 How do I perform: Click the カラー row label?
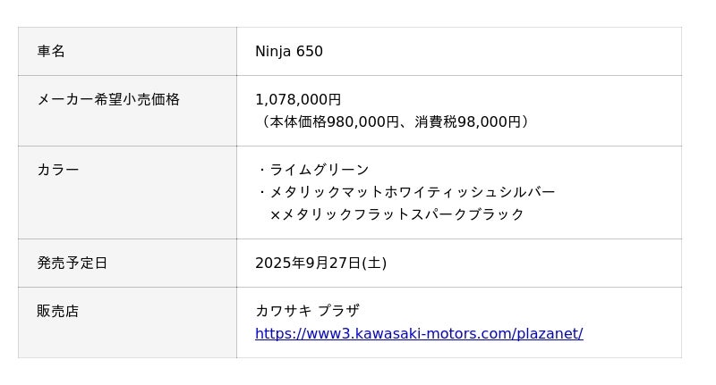click(x=58, y=170)
